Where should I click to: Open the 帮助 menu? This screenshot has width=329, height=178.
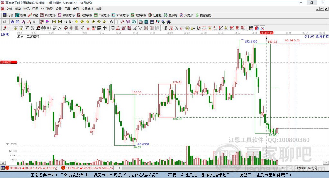[x=99, y=9]
